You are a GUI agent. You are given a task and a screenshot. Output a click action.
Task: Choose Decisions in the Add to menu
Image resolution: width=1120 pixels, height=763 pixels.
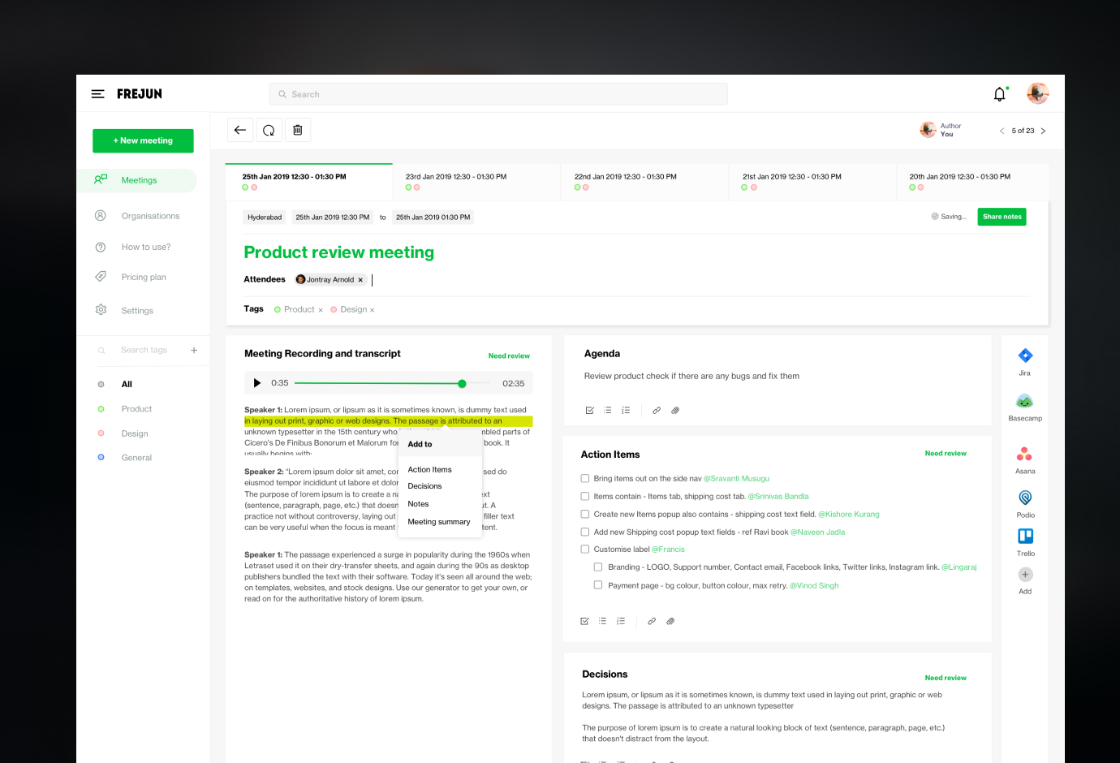tap(424, 486)
